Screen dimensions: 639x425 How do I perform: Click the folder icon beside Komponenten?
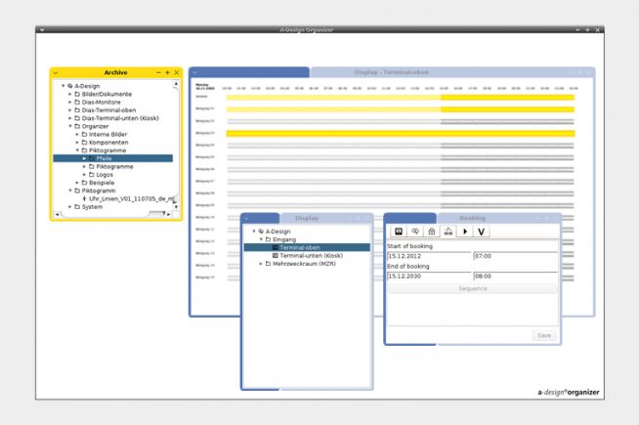84,143
